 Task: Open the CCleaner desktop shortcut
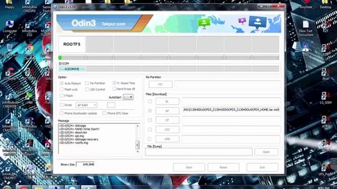(9, 75)
